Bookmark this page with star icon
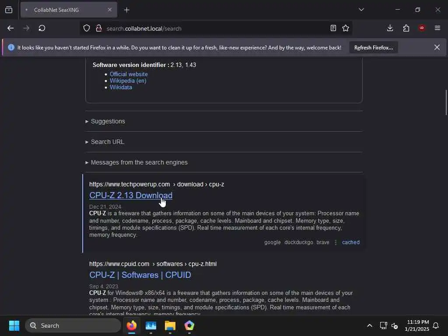This screenshot has height=336, width=448. [x=346, y=28]
